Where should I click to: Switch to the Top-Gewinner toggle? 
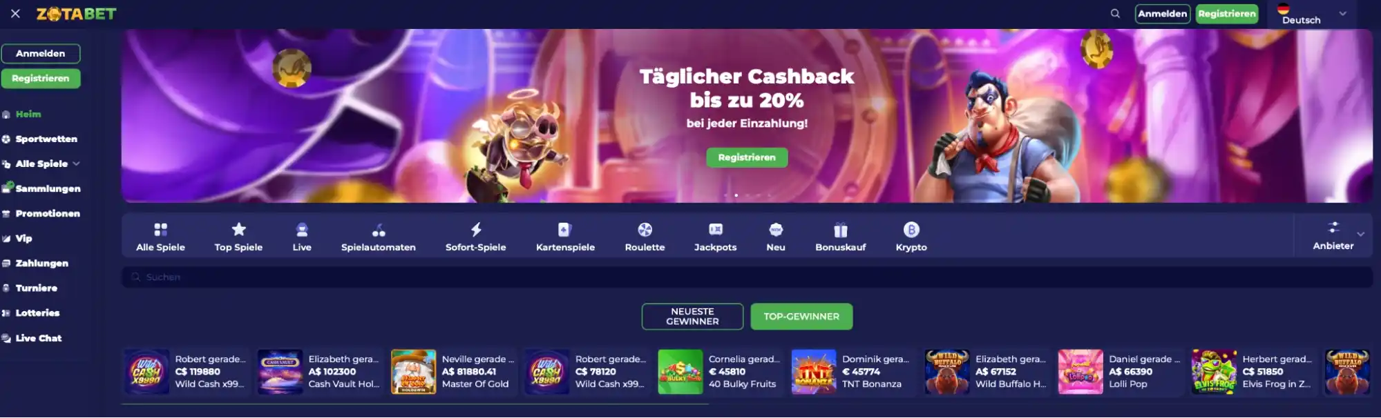801,317
